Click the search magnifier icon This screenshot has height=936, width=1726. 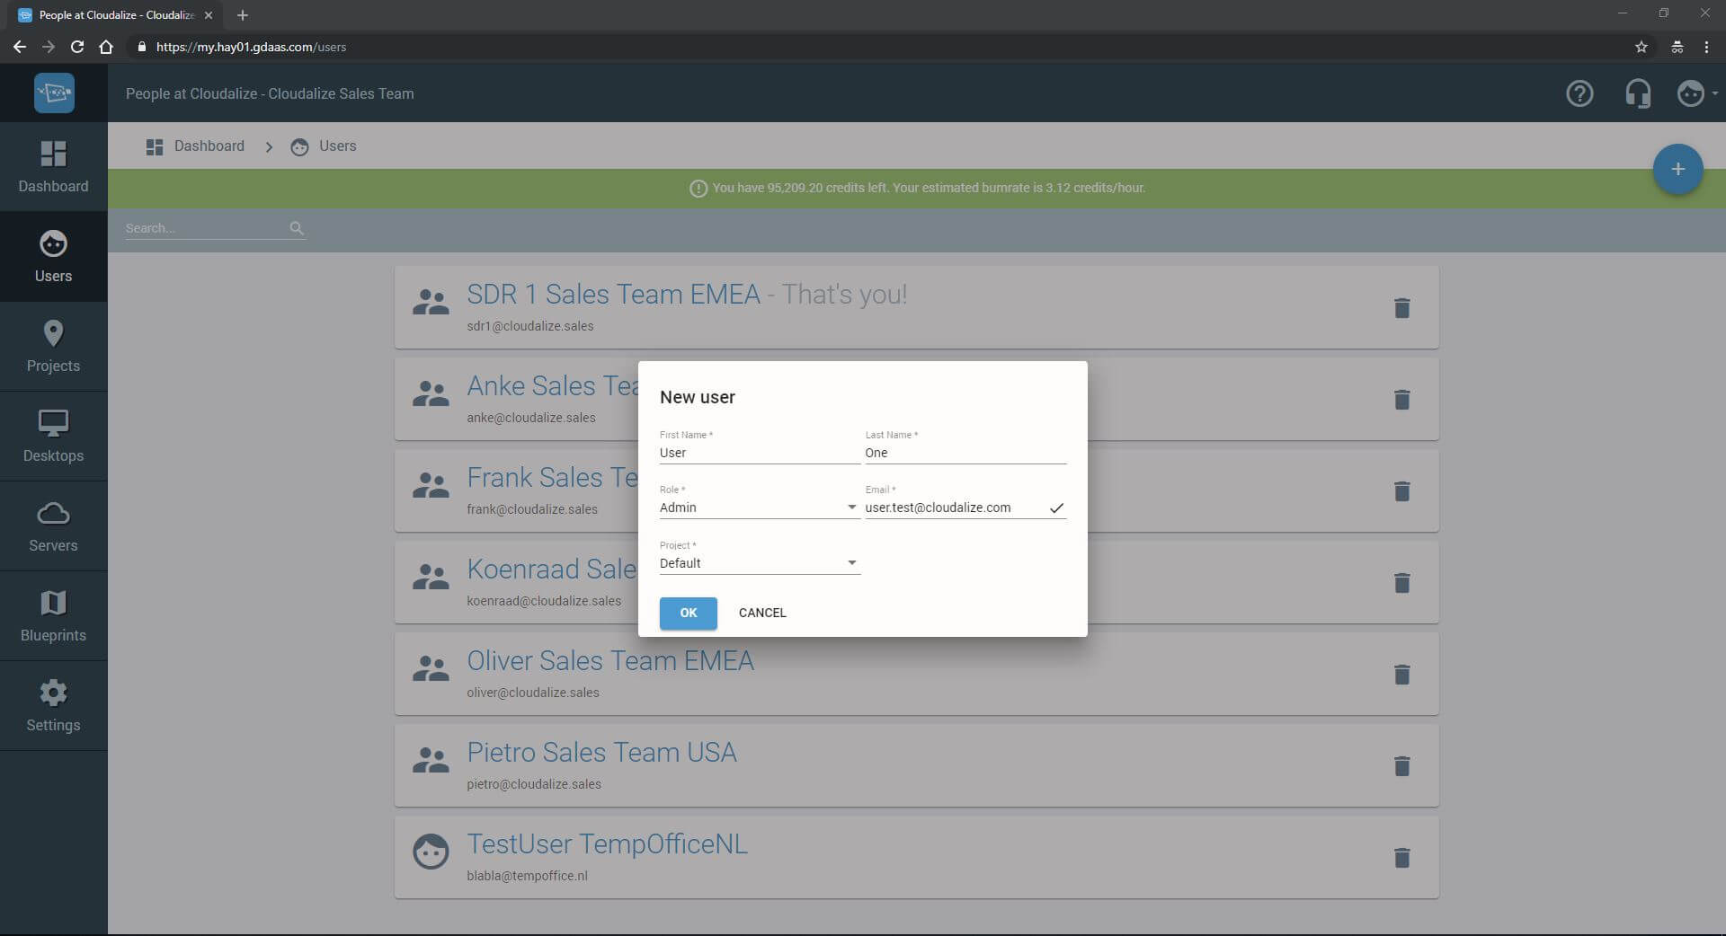pos(297,228)
